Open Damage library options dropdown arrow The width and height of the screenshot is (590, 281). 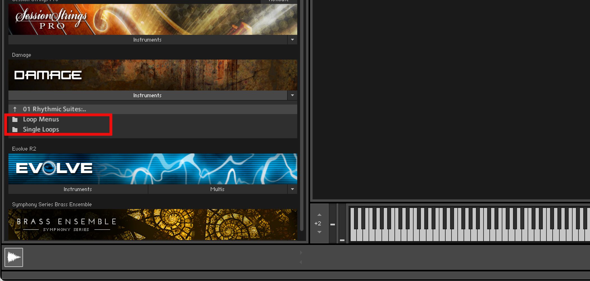pyautogui.click(x=292, y=96)
